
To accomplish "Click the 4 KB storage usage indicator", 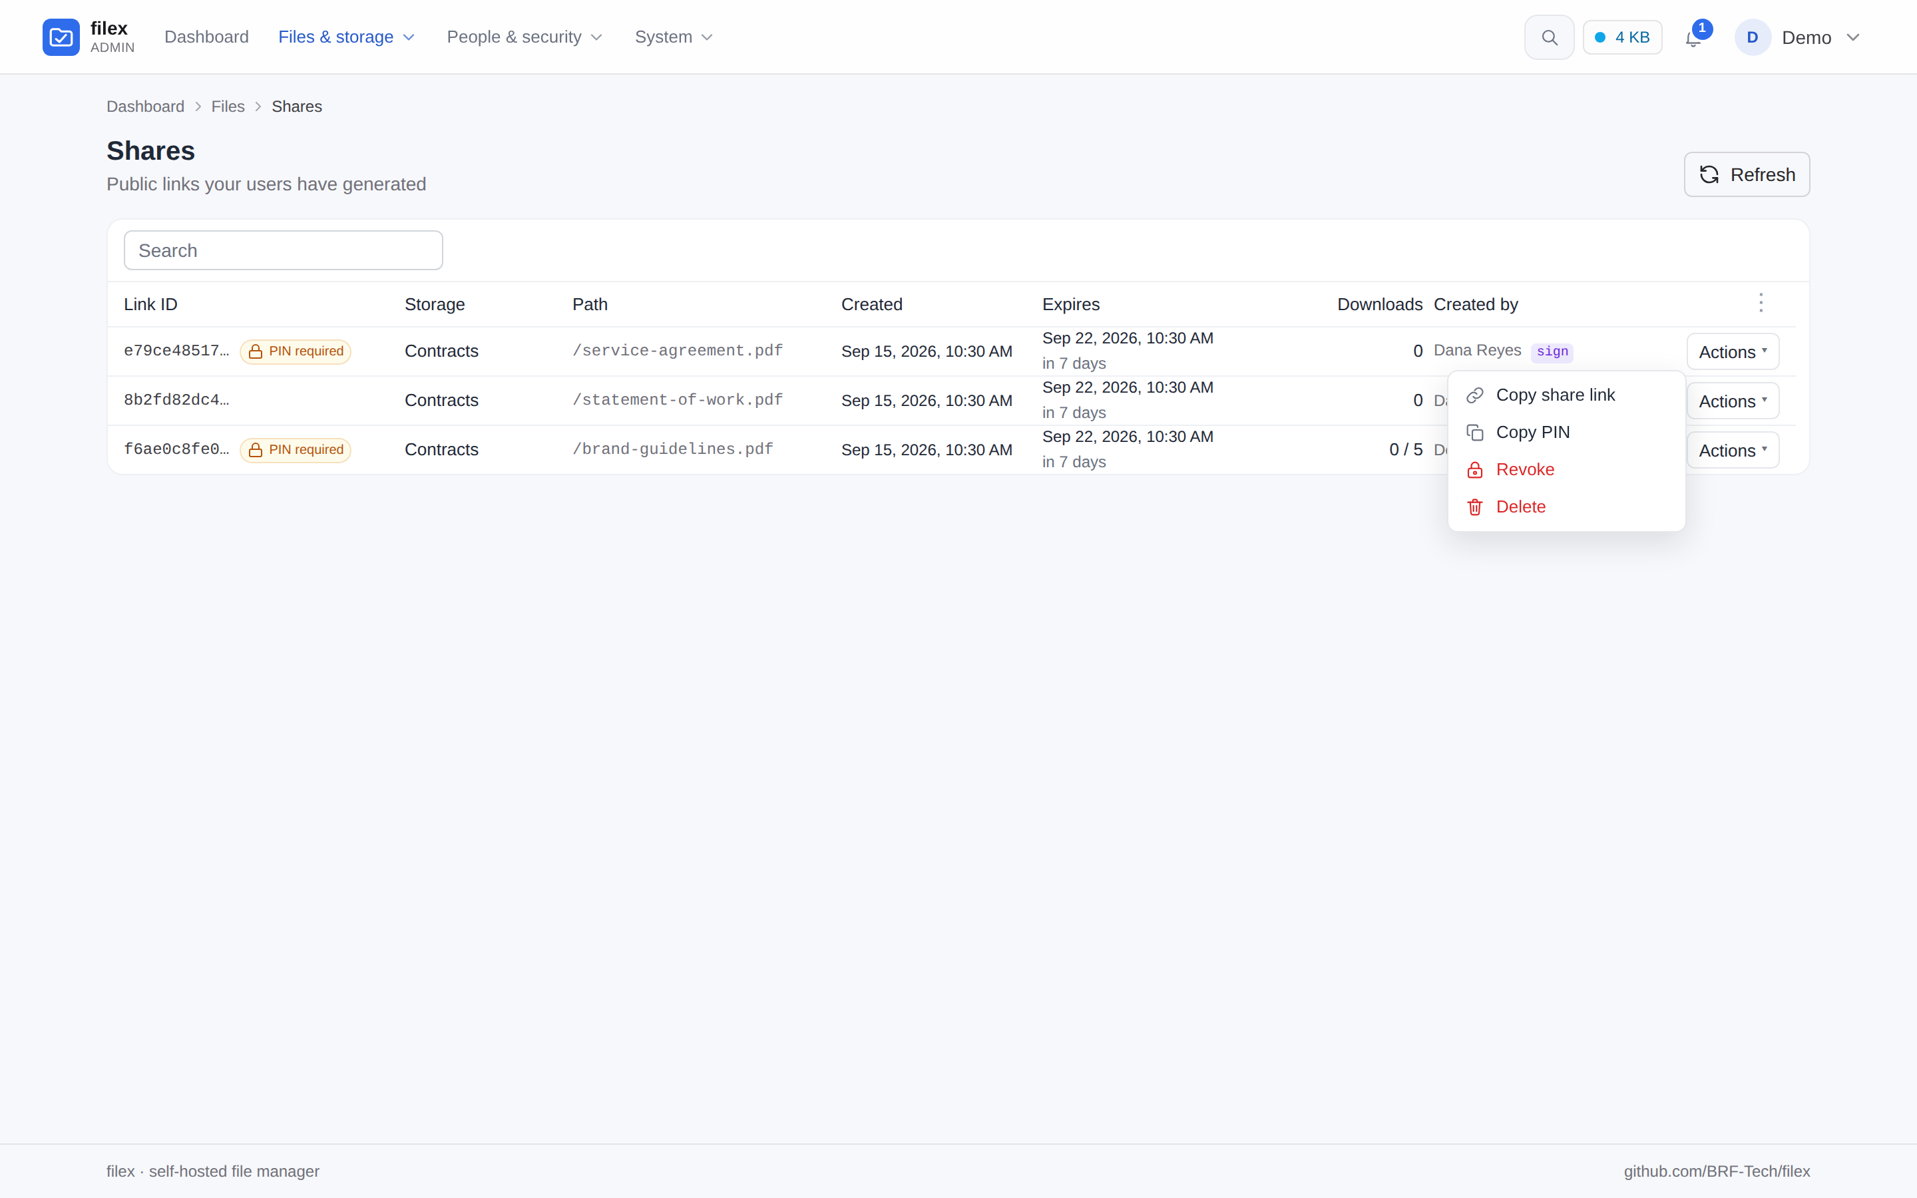I will pos(1622,37).
